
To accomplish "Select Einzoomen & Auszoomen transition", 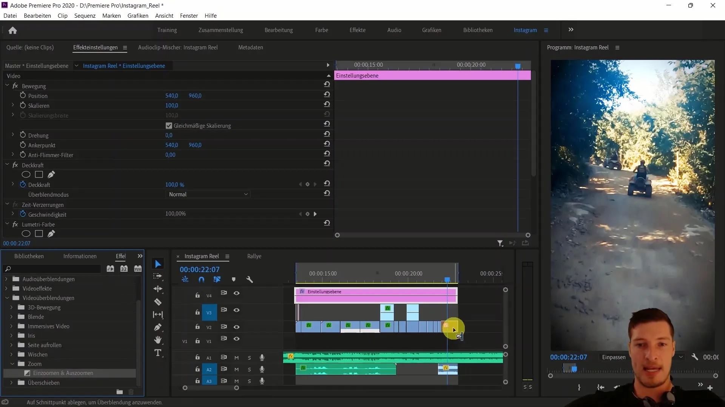I will pyautogui.click(x=63, y=373).
